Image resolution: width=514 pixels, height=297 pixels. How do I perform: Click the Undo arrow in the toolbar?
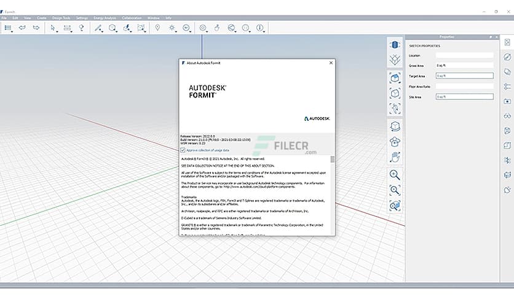click(x=22, y=28)
